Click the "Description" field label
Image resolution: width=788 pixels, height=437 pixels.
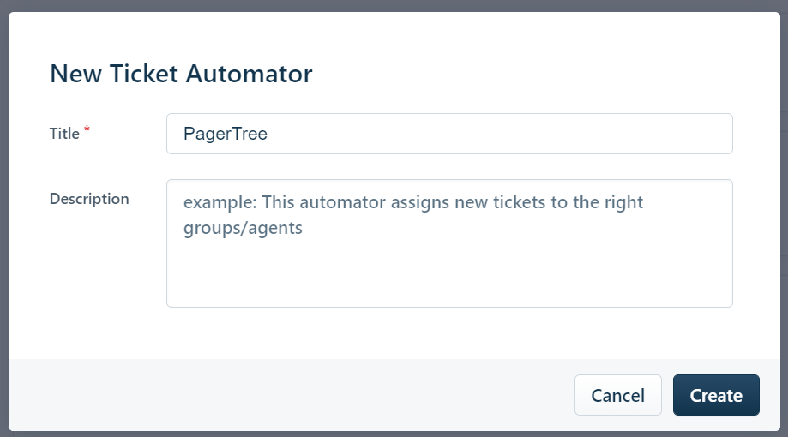click(x=89, y=199)
